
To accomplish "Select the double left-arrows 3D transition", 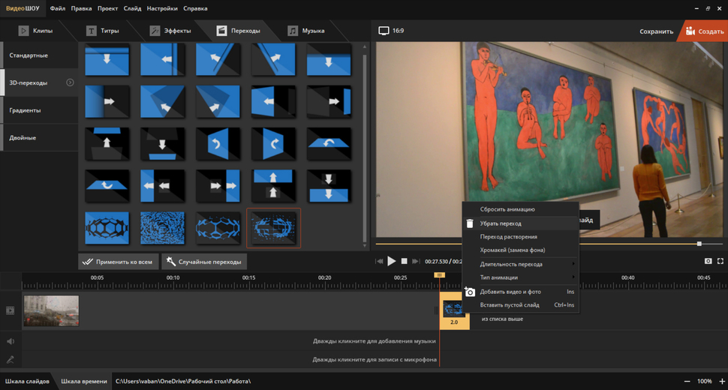I will point(163,186).
